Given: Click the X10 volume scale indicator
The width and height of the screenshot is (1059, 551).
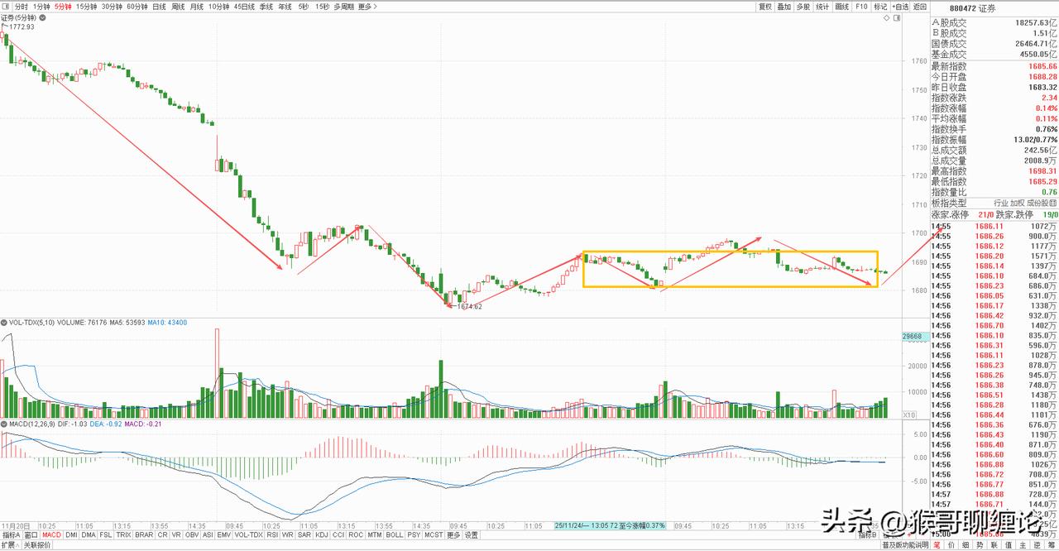Looking at the screenshot, I should point(908,414).
